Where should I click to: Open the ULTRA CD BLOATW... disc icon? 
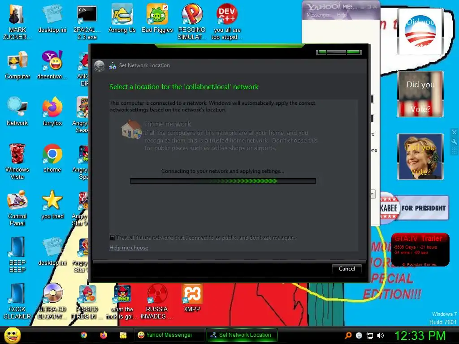[52, 301]
